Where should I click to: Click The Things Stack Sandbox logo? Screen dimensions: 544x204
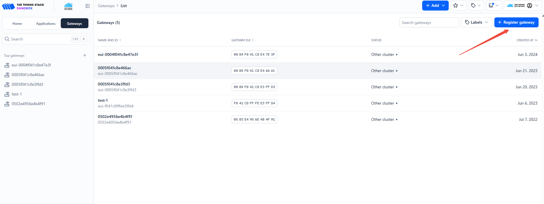(x=23, y=6)
